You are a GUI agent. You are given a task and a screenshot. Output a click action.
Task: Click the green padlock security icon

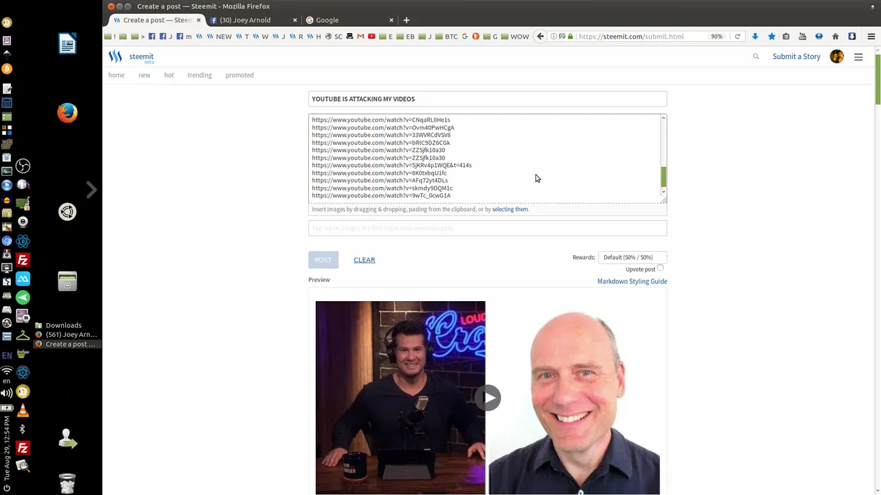click(571, 36)
